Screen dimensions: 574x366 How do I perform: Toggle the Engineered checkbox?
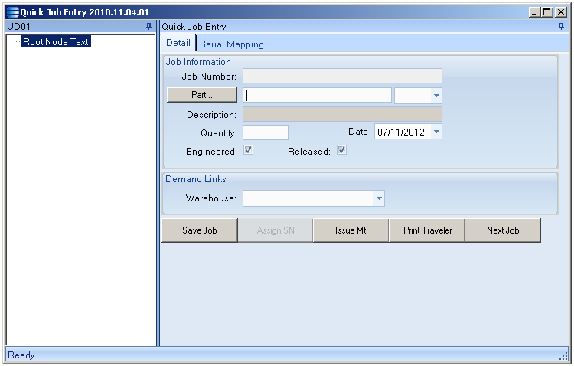click(249, 151)
